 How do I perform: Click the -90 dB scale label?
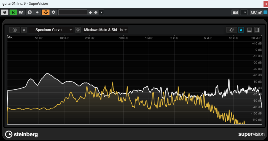pos(257,107)
